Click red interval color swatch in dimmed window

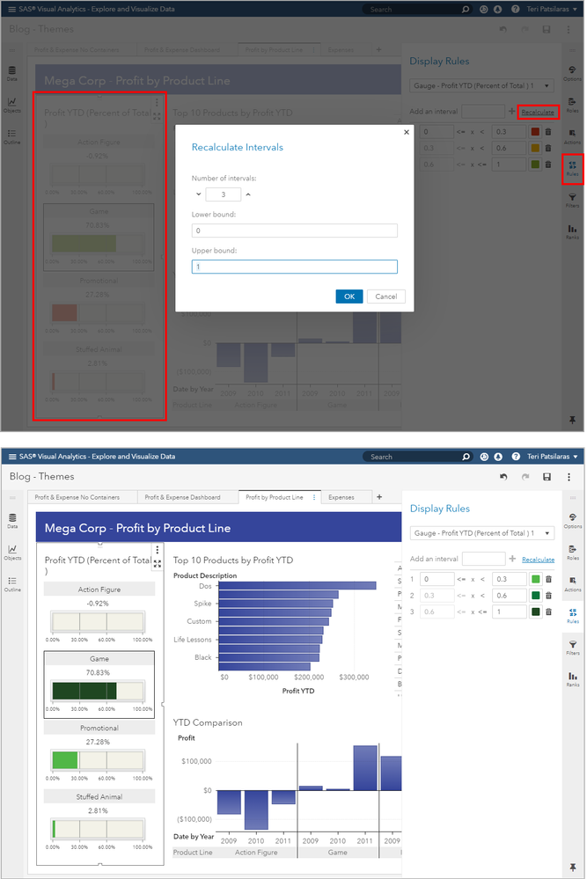(535, 132)
